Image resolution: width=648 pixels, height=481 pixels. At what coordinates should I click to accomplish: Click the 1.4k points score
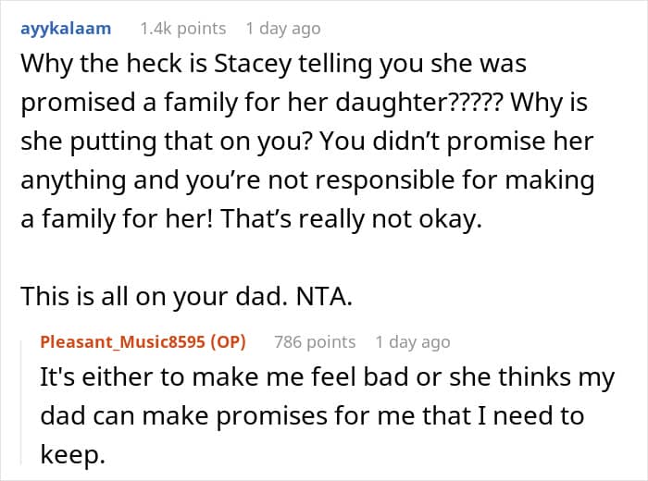tap(183, 29)
